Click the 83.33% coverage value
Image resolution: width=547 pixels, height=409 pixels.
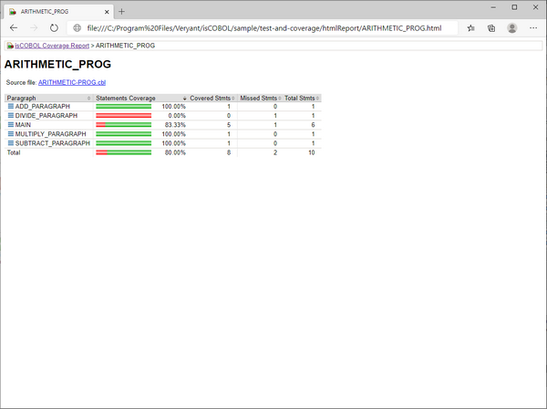click(175, 125)
